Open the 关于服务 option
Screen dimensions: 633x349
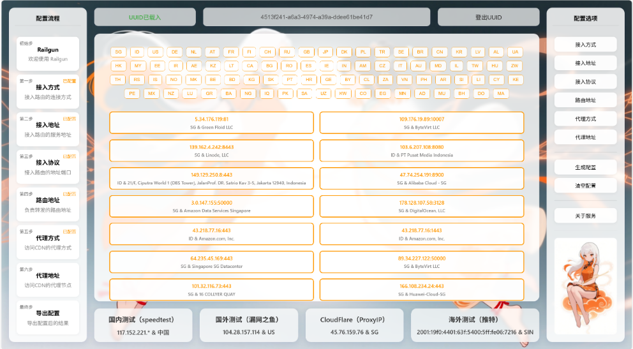click(x=585, y=216)
